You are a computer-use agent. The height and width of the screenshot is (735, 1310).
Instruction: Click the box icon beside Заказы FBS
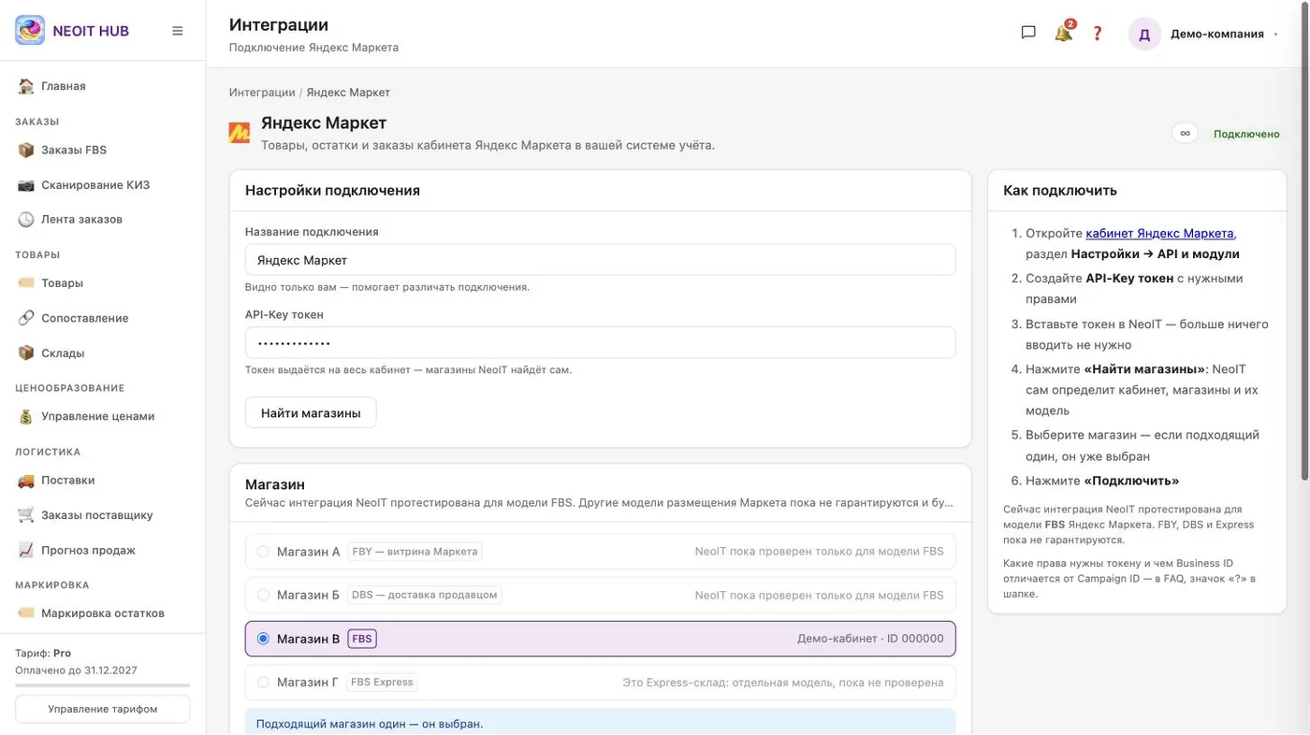[x=26, y=150]
